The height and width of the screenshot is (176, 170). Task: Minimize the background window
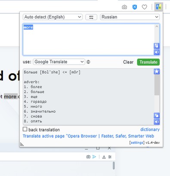pyautogui.click(x=86, y=149)
